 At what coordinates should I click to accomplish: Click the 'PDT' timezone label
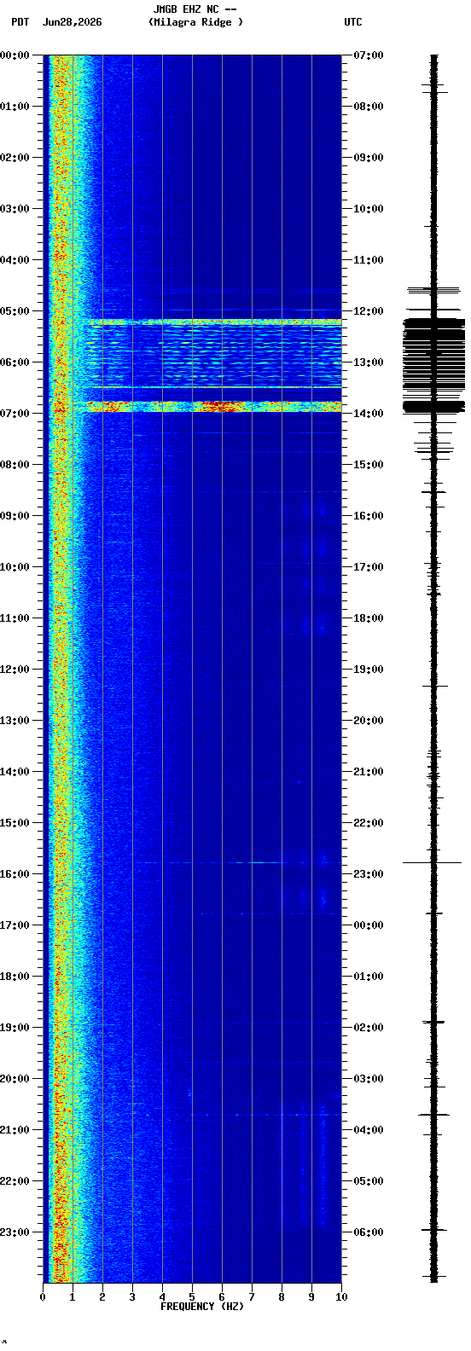20,22
